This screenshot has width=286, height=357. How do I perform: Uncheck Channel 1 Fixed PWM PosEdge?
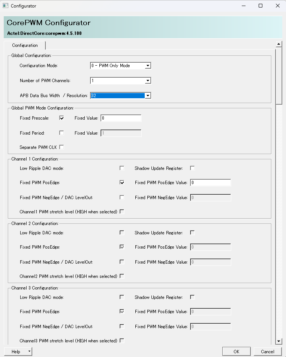122,183
